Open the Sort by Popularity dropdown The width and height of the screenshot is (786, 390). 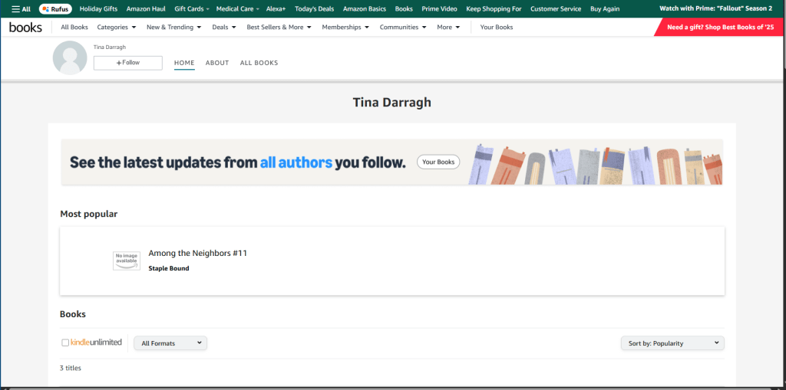[x=672, y=343]
